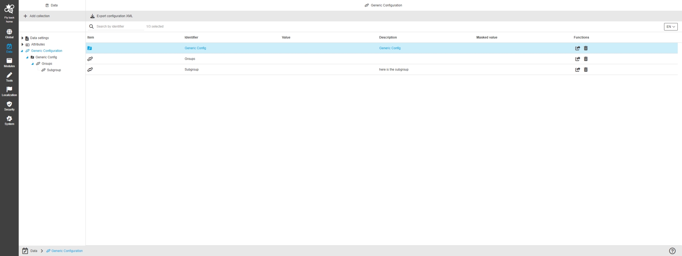The image size is (682, 256).
Task: Open the Generic Config identifier link
Action: pyautogui.click(x=195, y=48)
